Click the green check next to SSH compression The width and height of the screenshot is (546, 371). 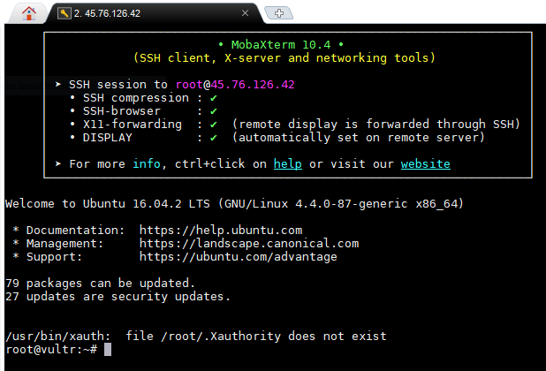pyautogui.click(x=214, y=98)
